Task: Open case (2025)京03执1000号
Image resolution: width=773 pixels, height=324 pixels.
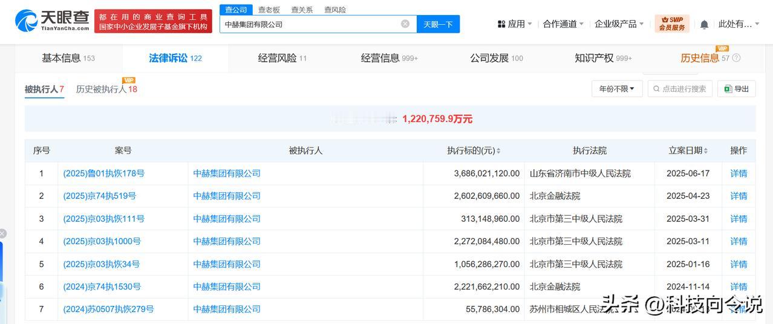Action: coord(102,241)
